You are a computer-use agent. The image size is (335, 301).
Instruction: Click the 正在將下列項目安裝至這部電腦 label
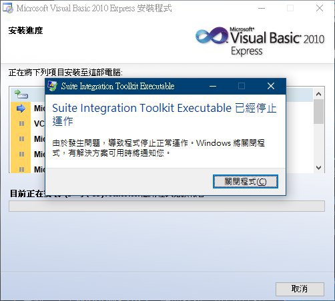(65, 73)
